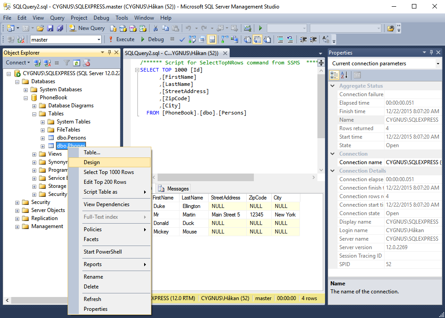Click the Increase Indent icon
445x318 pixels.
[x=313, y=39]
